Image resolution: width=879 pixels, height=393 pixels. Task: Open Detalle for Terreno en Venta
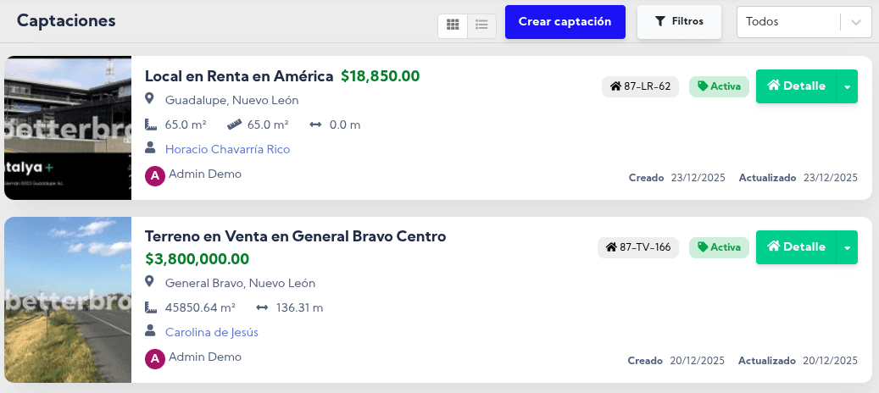click(x=796, y=247)
